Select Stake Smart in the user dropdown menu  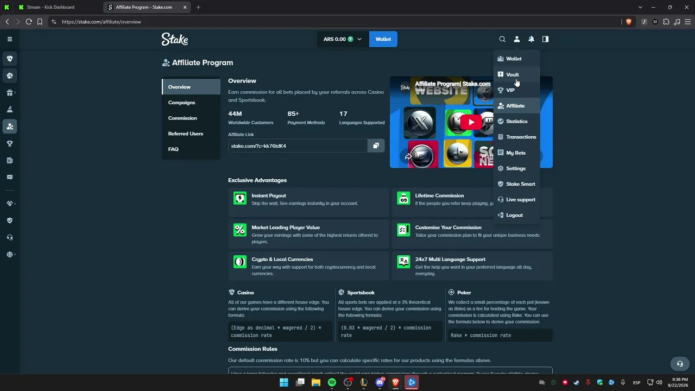pyautogui.click(x=517, y=184)
